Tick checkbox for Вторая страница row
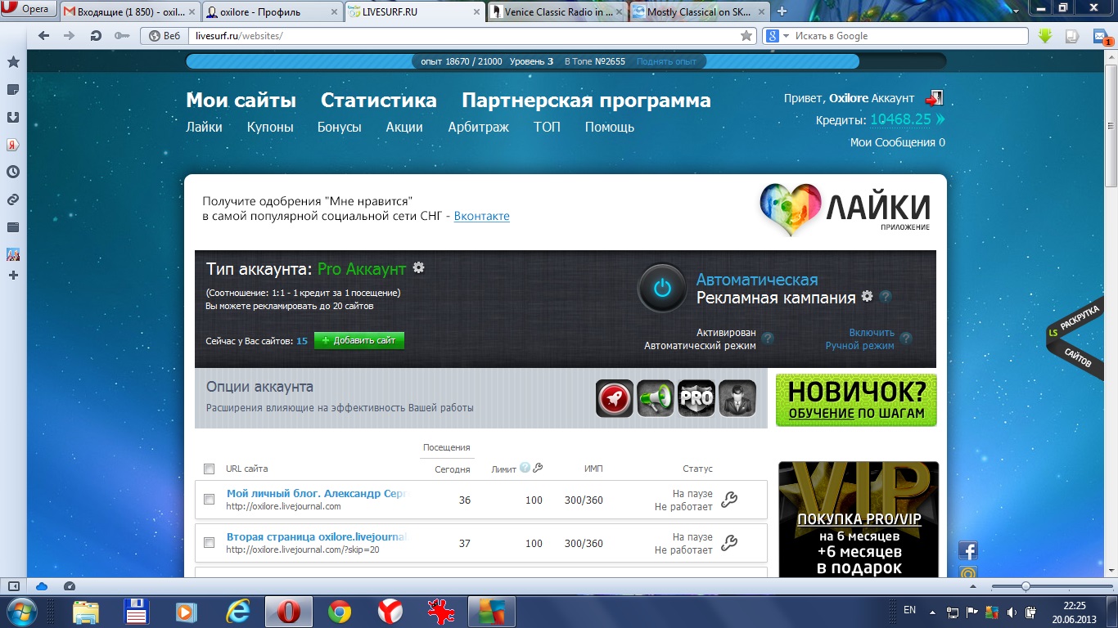The width and height of the screenshot is (1118, 628). 209,542
